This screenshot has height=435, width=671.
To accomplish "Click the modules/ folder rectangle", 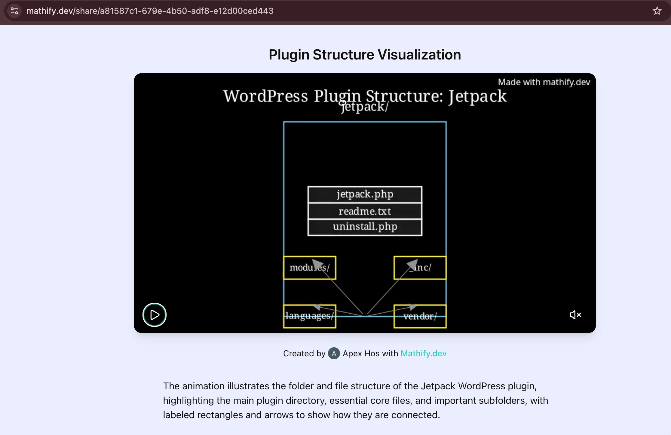I will [309, 268].
